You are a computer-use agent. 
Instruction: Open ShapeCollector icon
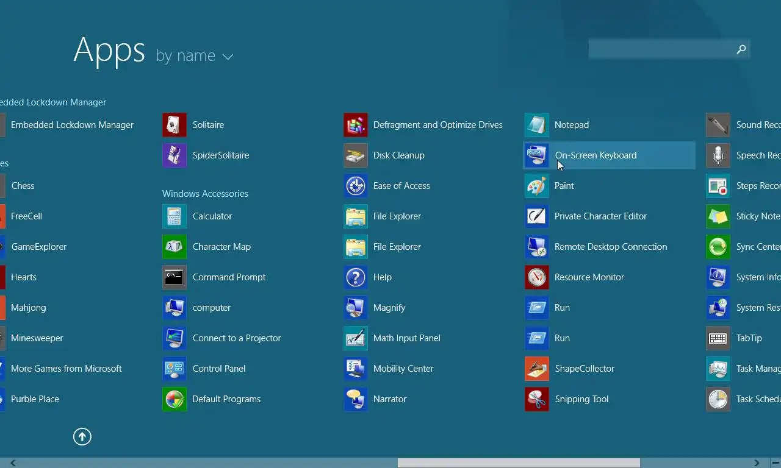tap(537, 369)
